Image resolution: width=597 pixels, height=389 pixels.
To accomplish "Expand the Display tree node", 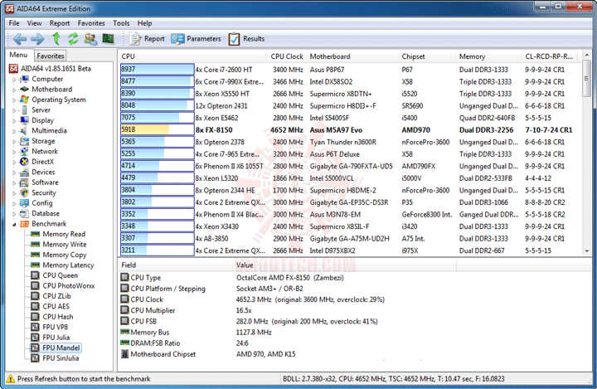I will click(14, 121).
